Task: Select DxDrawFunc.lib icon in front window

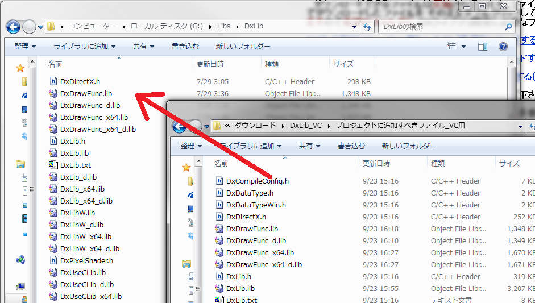Action: pos(219,229)
